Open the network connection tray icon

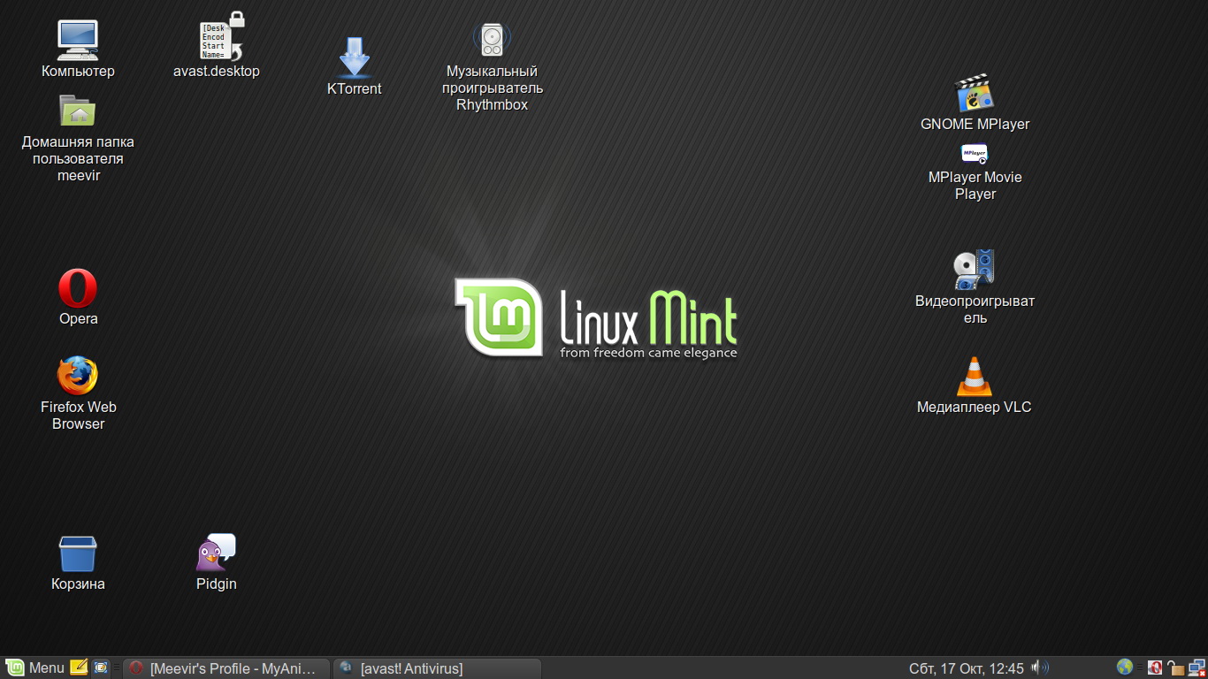coord(1197,668)
